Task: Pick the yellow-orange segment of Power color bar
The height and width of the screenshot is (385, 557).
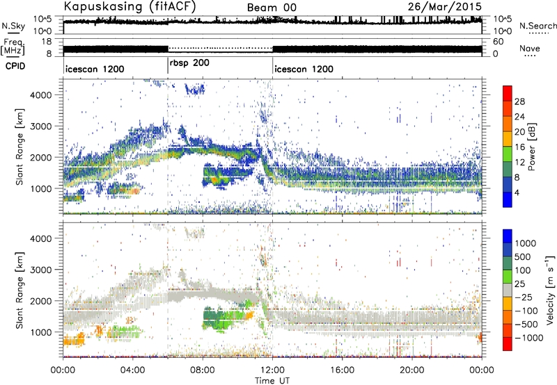Action: [508, 139]
